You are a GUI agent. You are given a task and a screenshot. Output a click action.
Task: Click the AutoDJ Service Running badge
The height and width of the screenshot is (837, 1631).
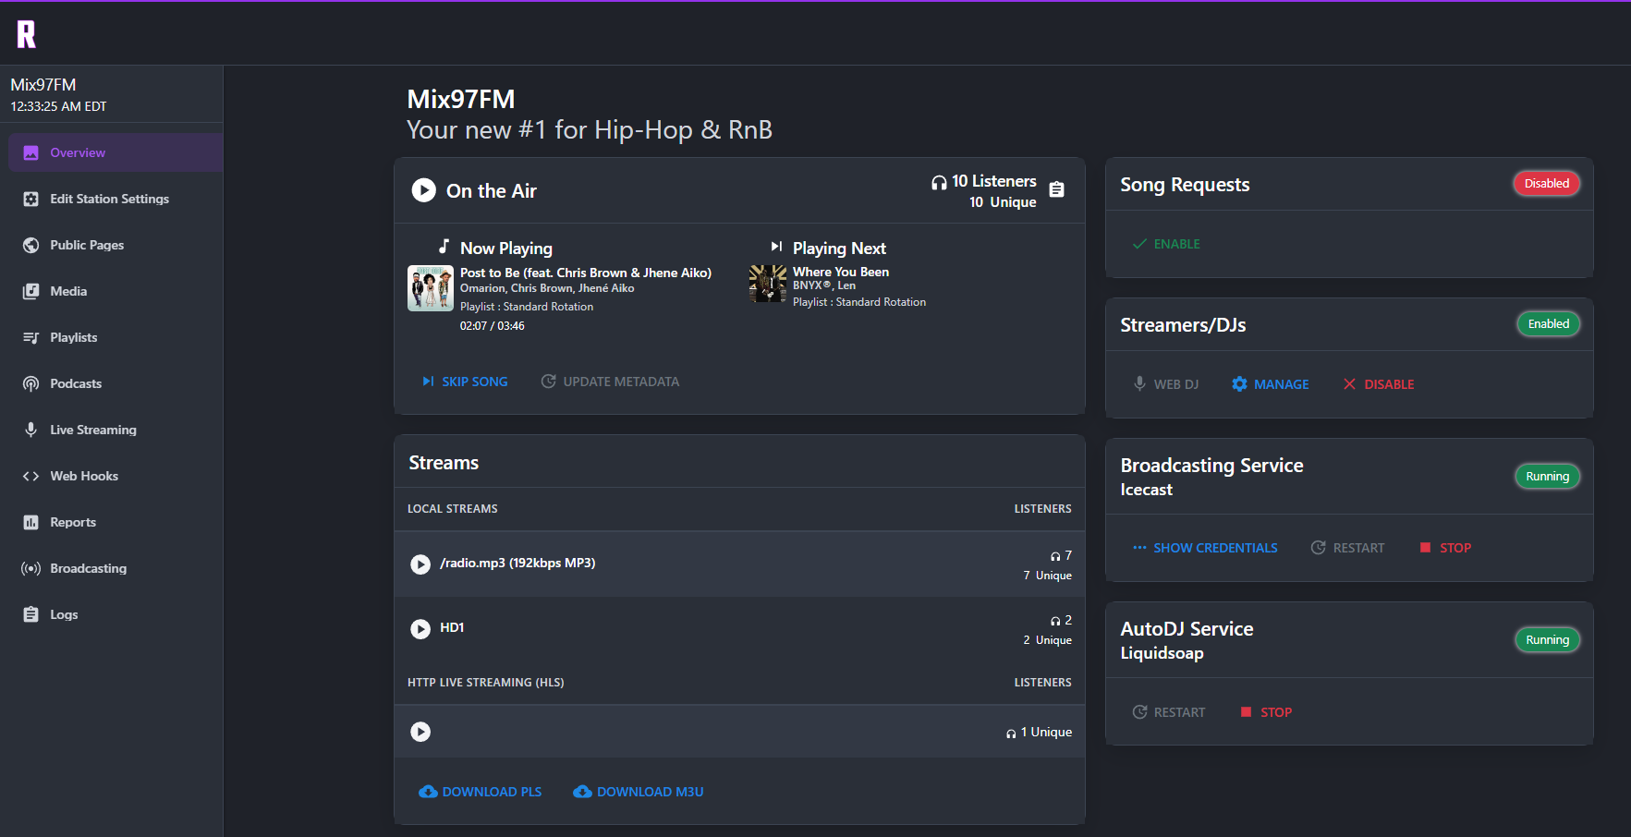pos(1548,640)
